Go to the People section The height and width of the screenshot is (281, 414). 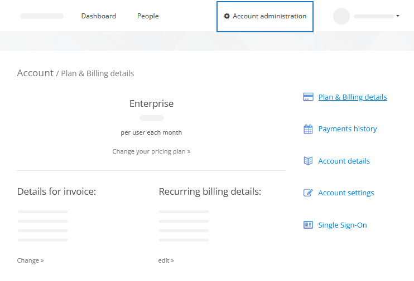[148, 16]
